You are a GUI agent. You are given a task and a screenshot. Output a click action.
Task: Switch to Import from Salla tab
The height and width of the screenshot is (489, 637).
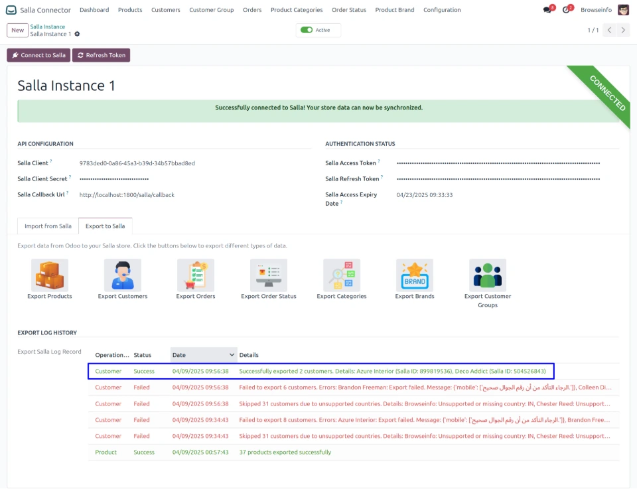pyautogui.click(x=48, y=226)
